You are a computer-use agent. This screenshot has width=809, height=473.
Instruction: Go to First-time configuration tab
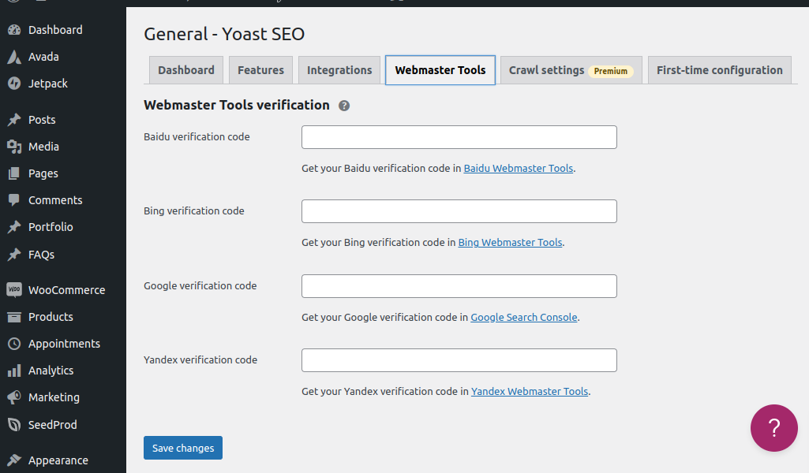tap(719, 70)
